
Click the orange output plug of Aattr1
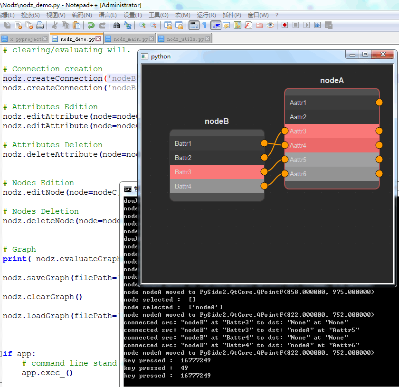(x=379, y=102)
